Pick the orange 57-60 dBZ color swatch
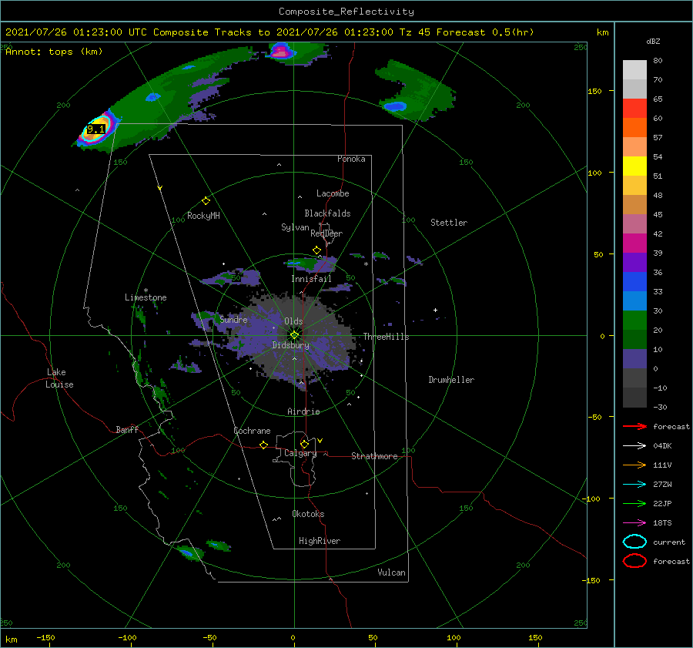Screen dimensions: 693x648 (634, 128)
